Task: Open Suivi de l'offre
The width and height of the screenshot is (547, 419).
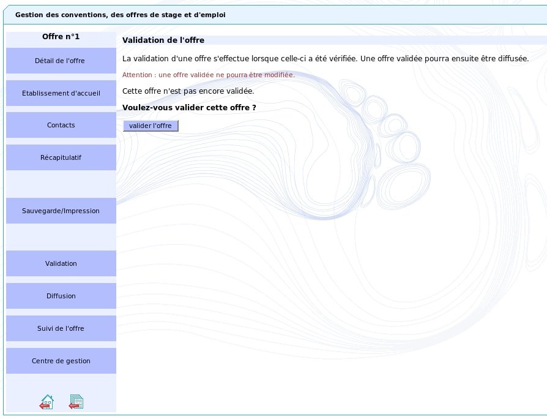Action: pyautogui.click(x=61, y=328)
